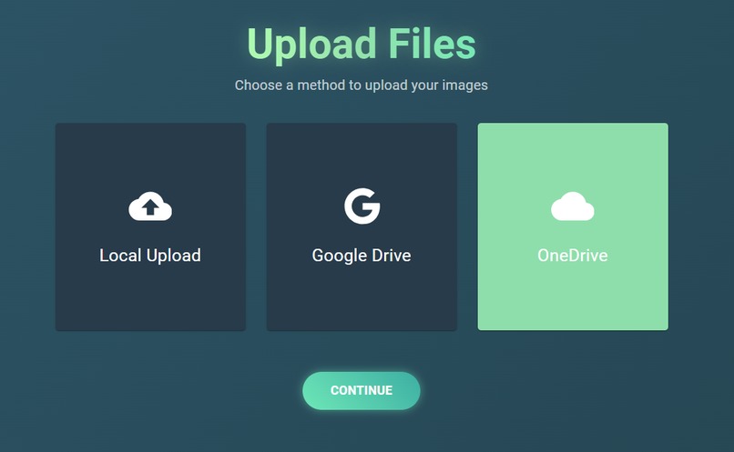Image resolution: width=734 pixels, height=452 pixels.
Task: Select the Local Upload label
Action: pyautogui.click(x=150, y=256)
